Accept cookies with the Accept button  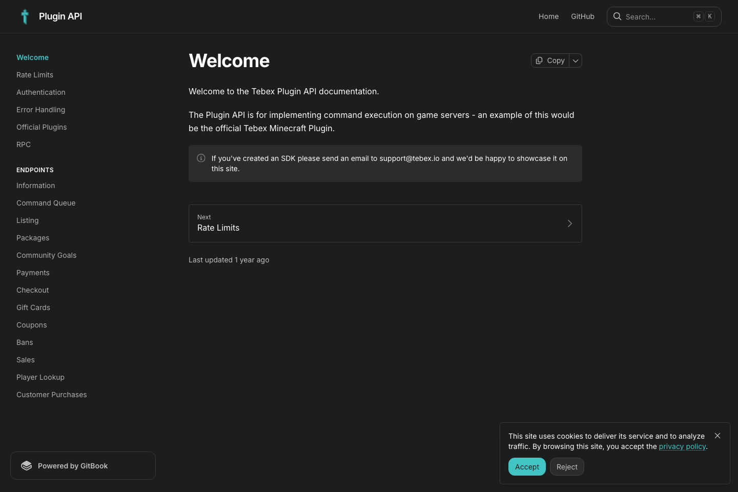[x=527, y=467]
